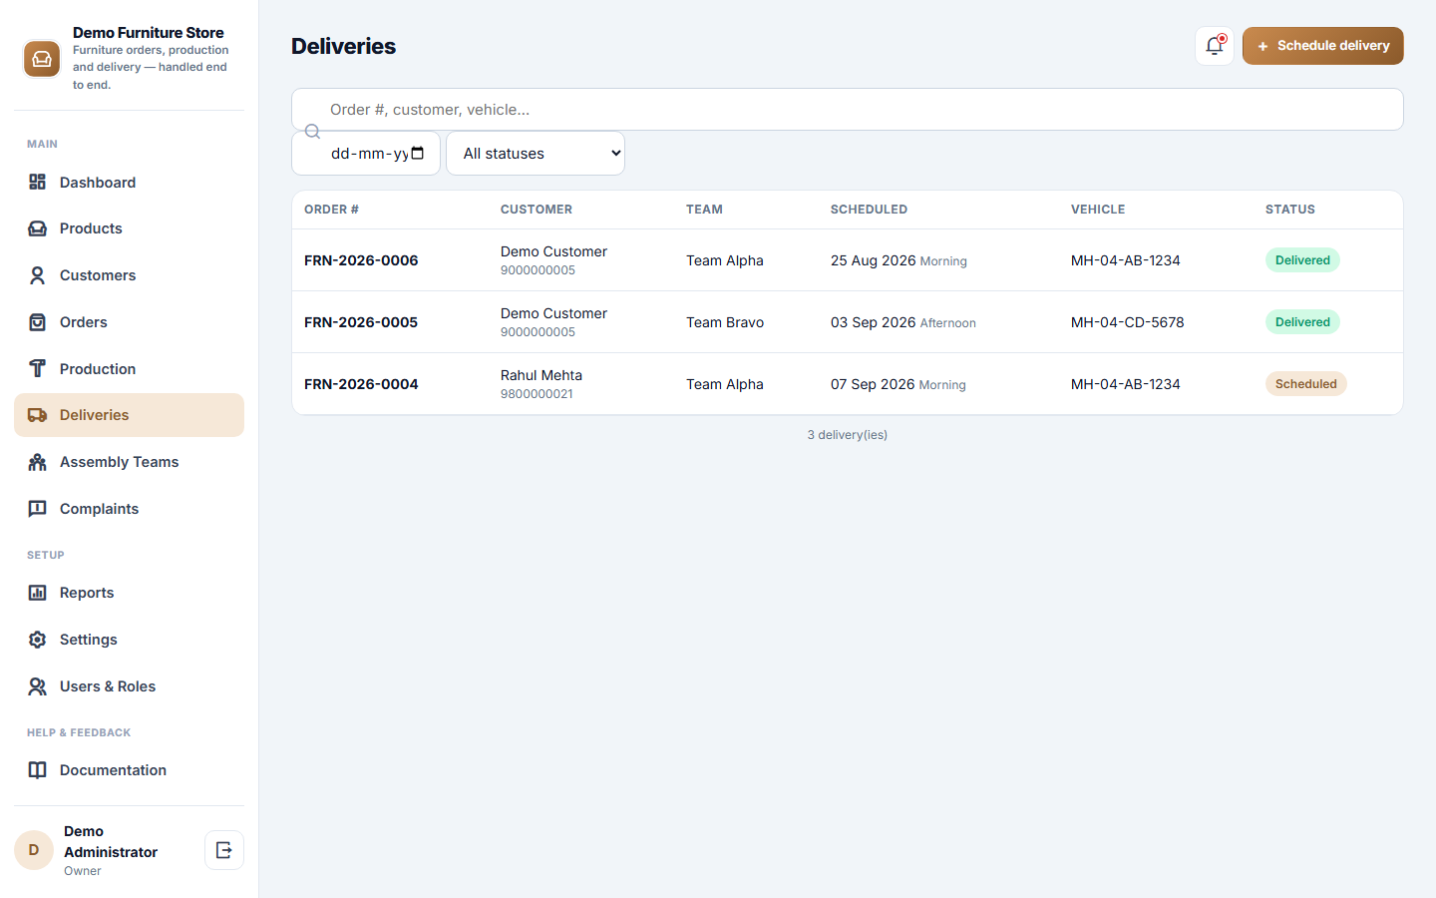This screenshot has width=1436, height=898.
Task: Click the Reports chart icon
Action: click(38, 593)
